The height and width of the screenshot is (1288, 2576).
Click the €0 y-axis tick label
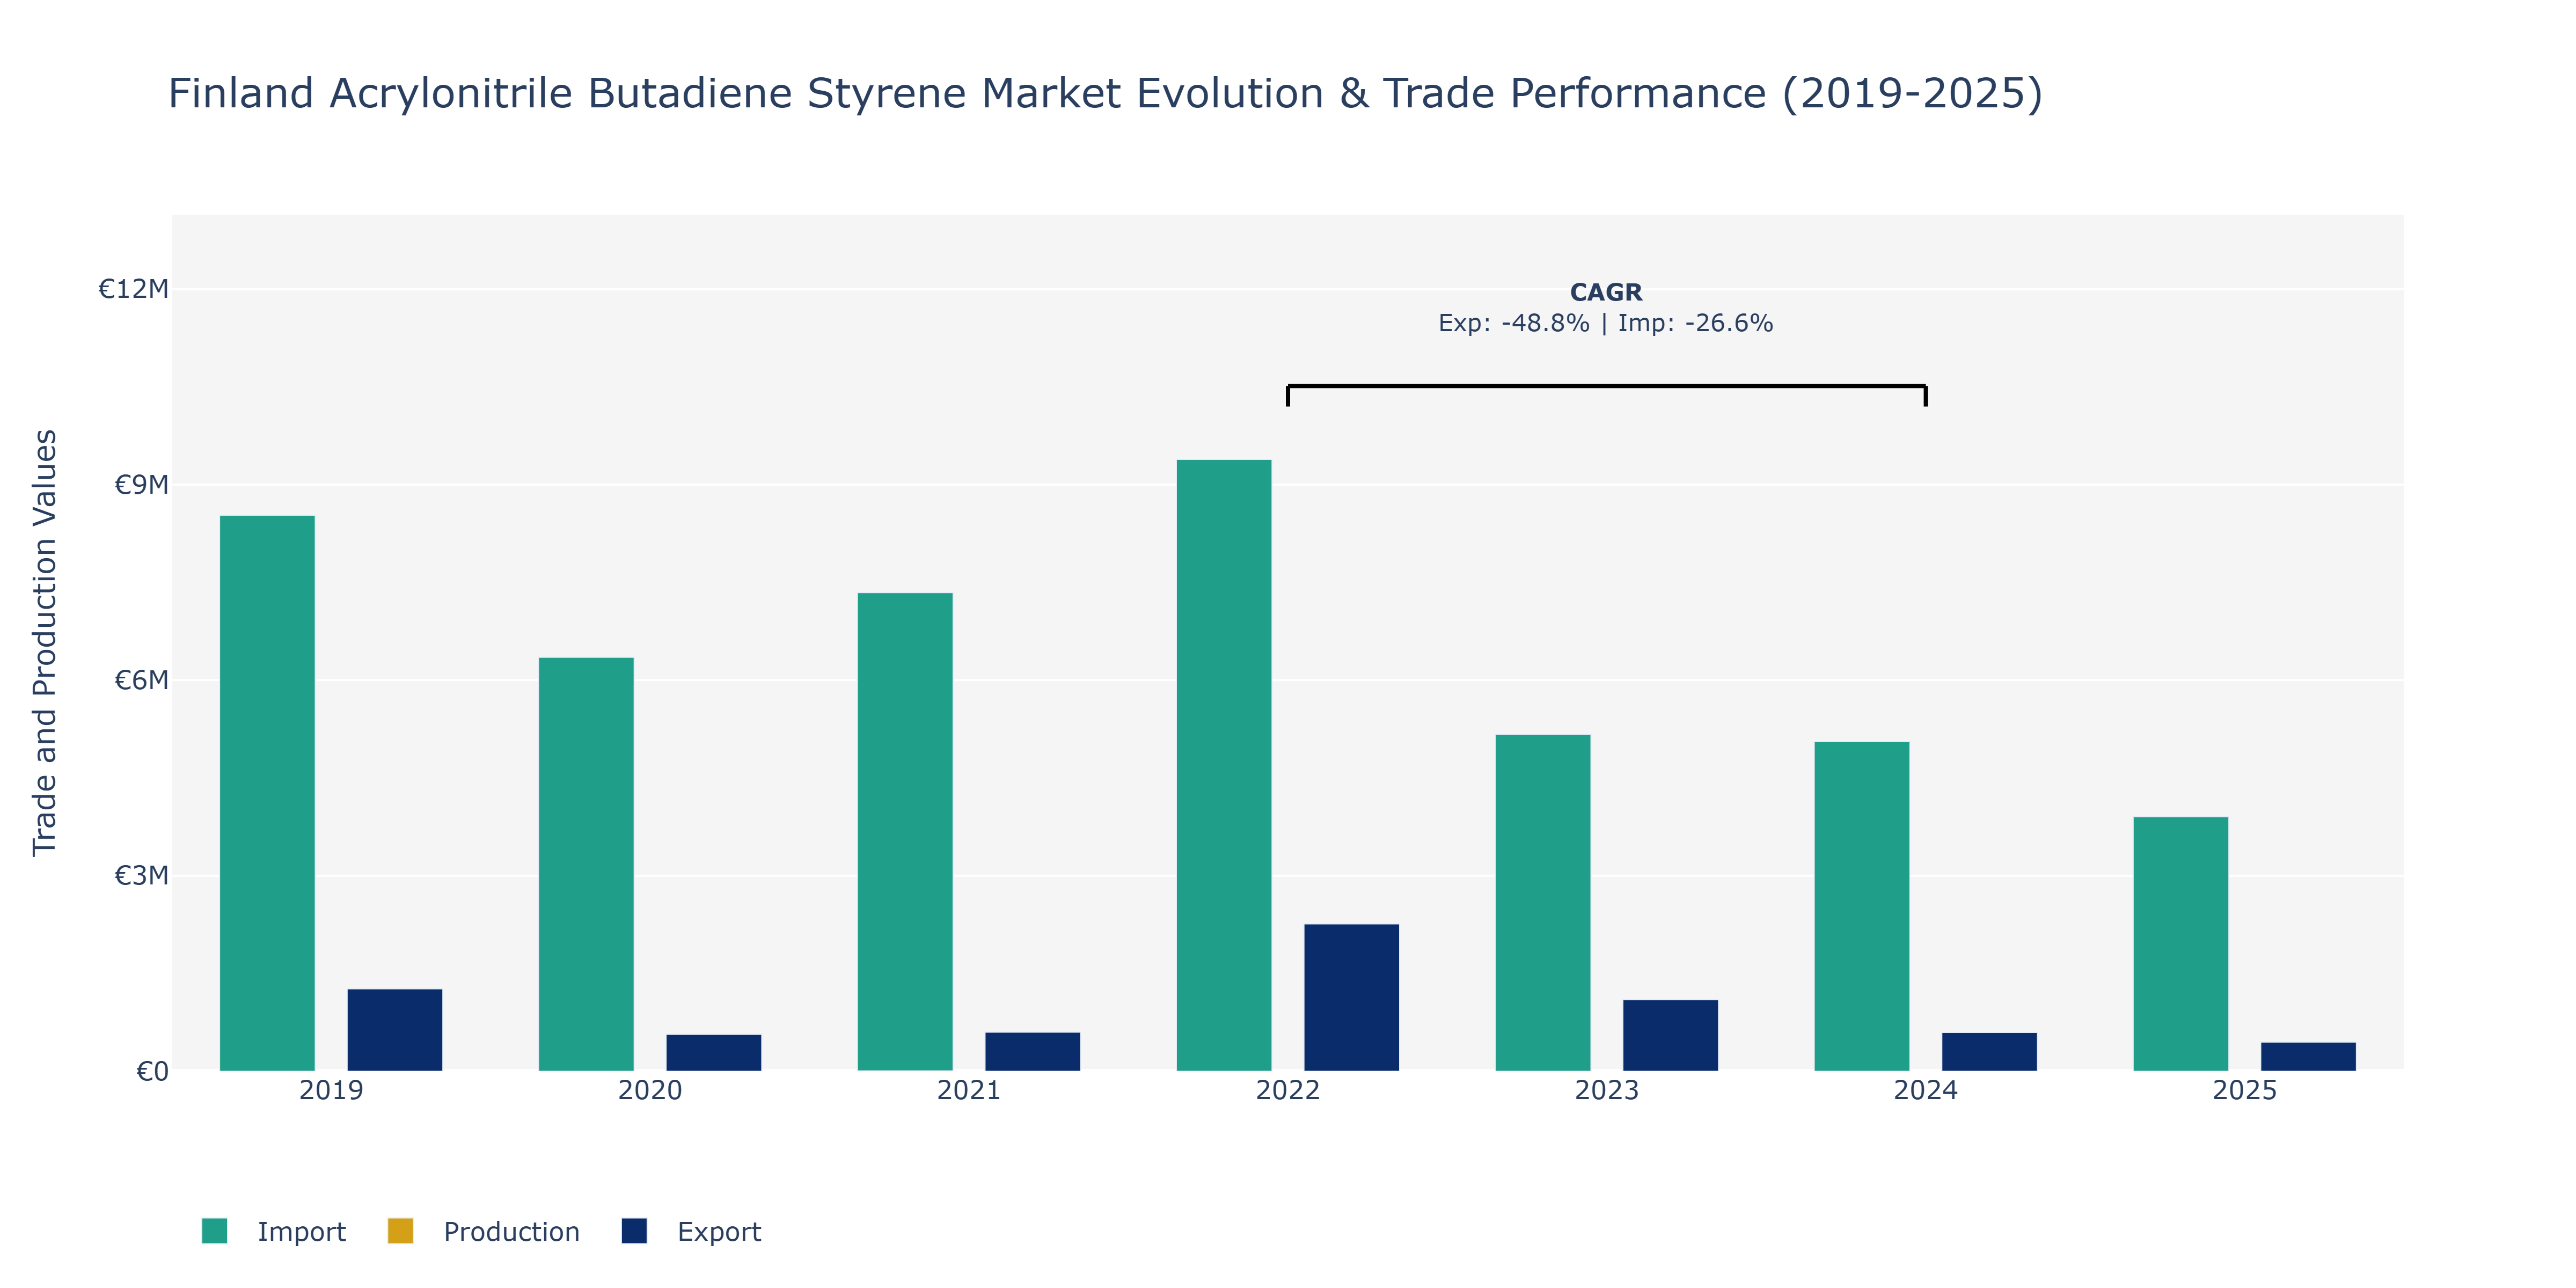(152, 1072)
